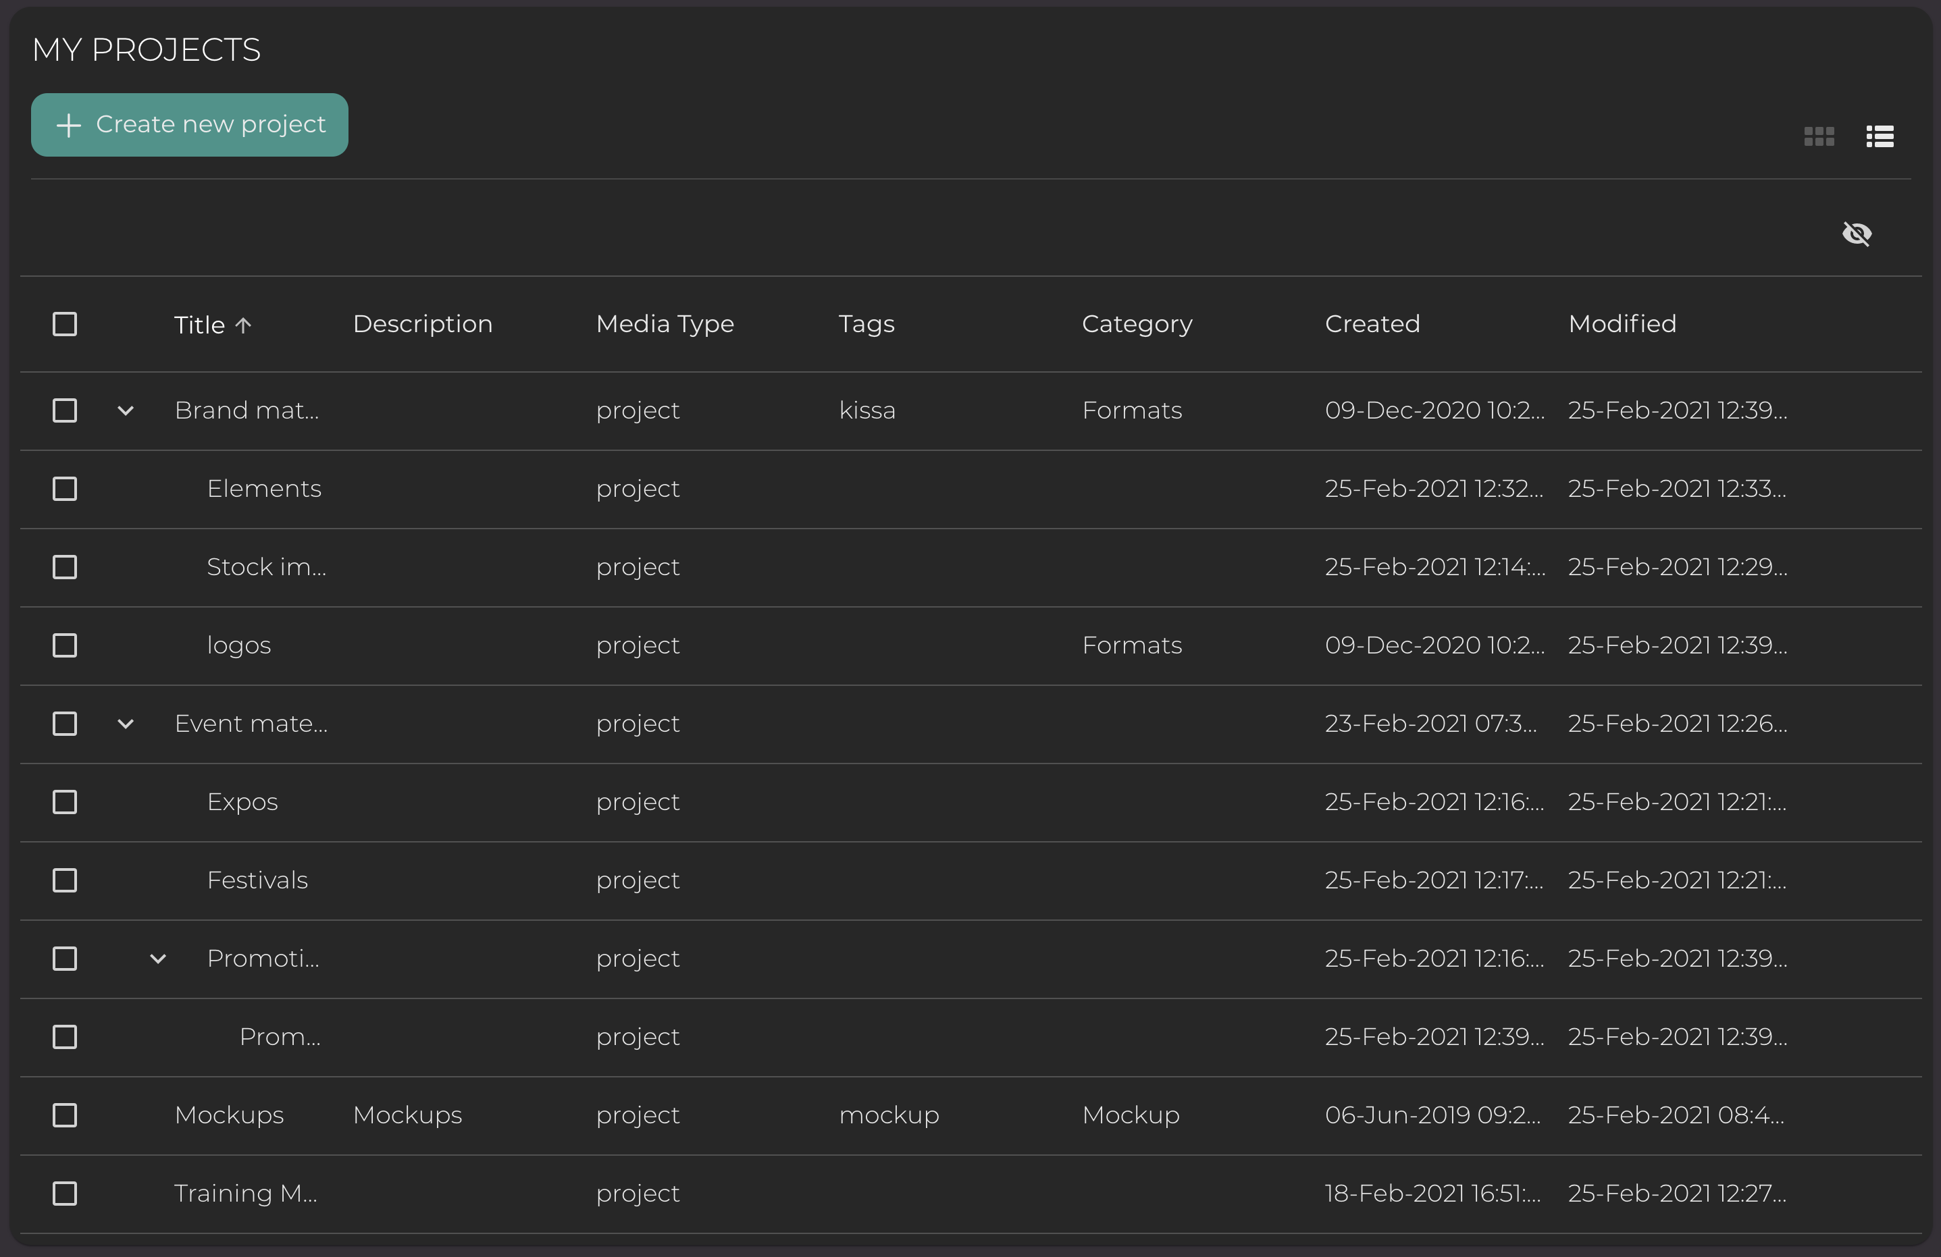This screenshot has width=1941, height=1257.
Task: Sort by the Category column header
Action: 1136,325
